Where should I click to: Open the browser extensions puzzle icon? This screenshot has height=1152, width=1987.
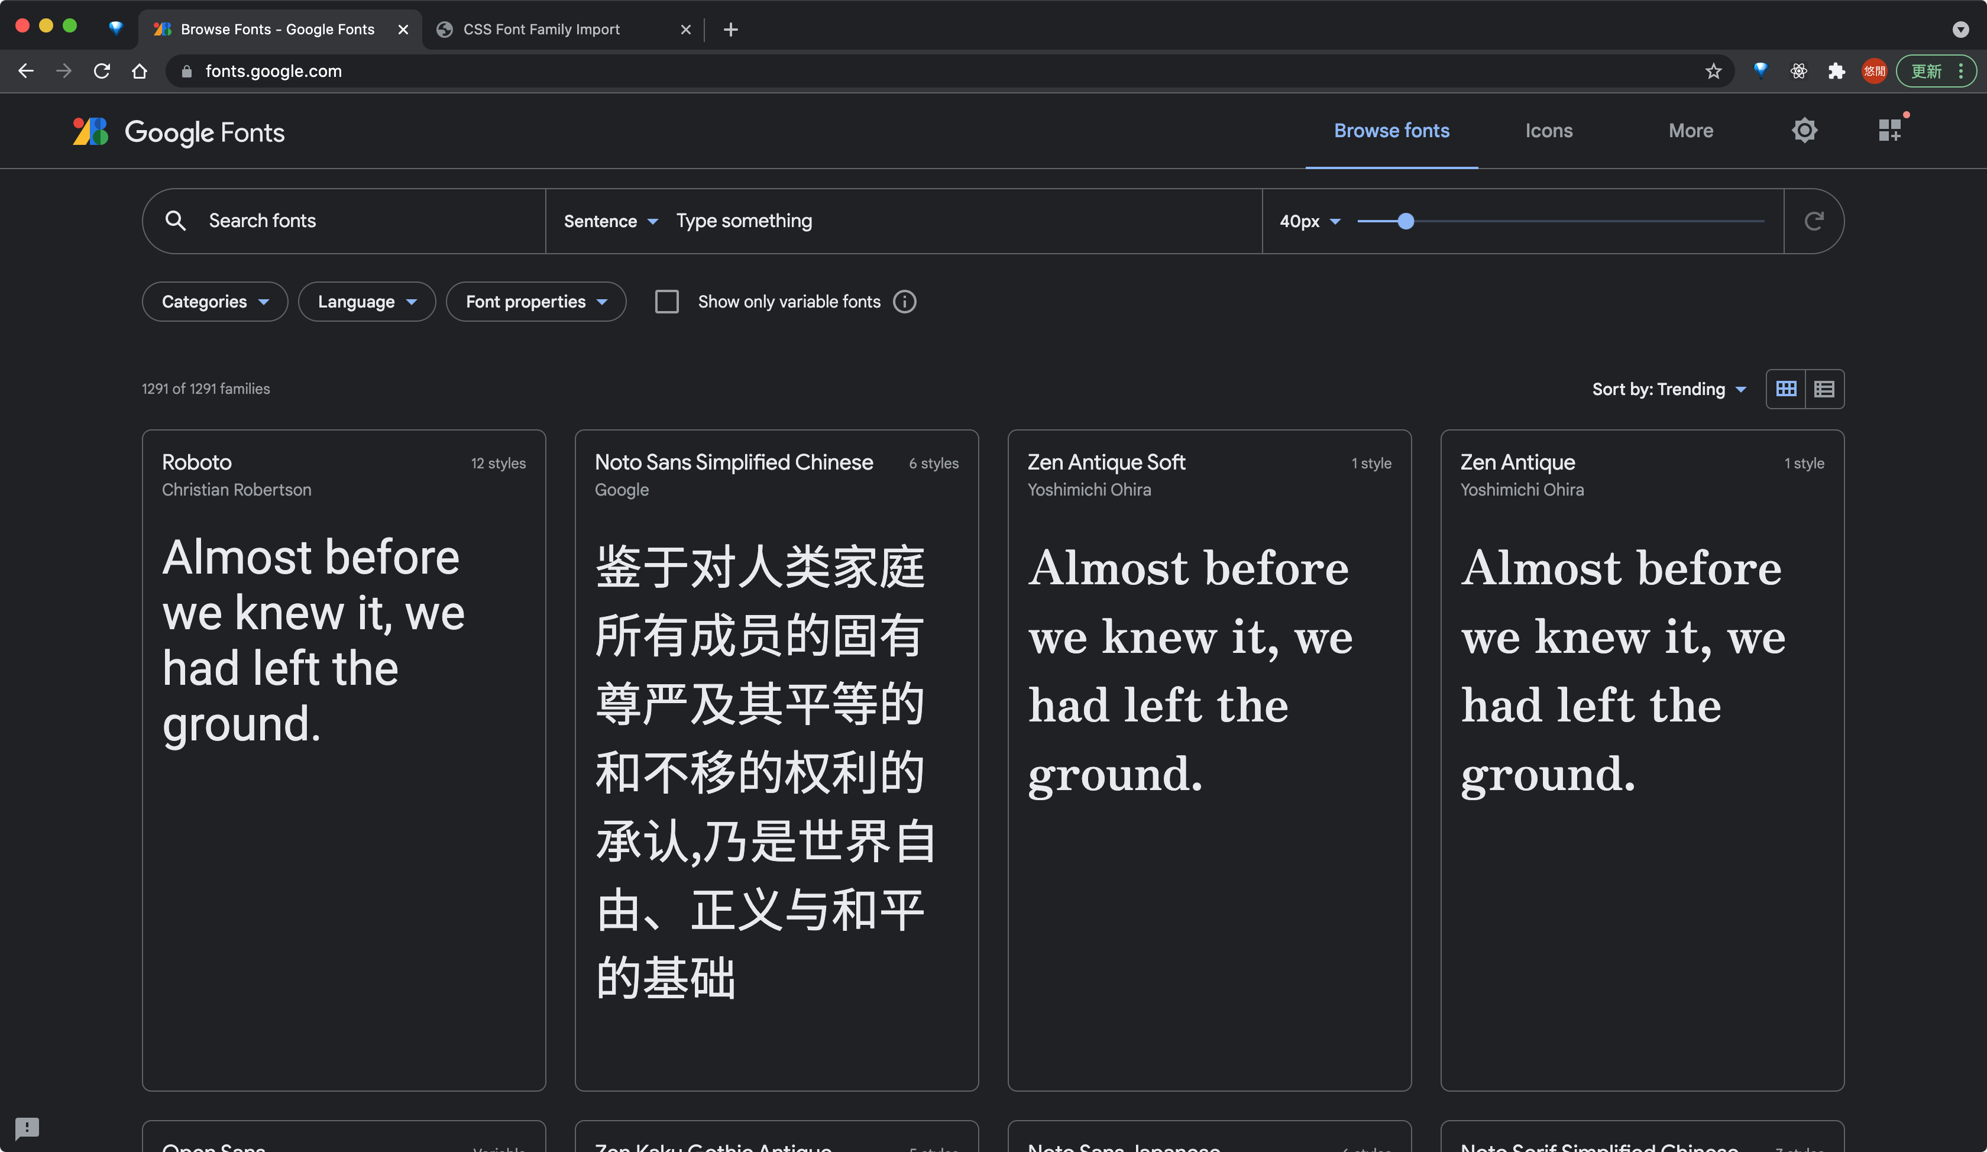[1836, 71]
